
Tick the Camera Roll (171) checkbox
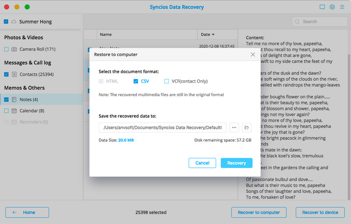tap(6, 49)
